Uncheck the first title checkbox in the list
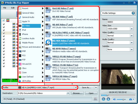Screen dimensions: 138x104 tap(4, 24)
